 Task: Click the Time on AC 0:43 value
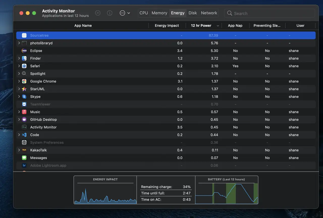point(187,200)
